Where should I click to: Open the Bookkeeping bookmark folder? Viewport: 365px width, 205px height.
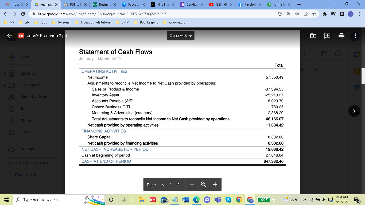pyautogui.click(x=146, y=22)
